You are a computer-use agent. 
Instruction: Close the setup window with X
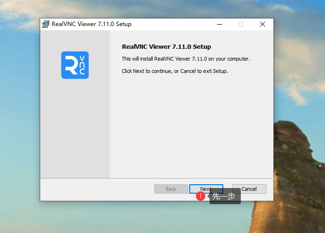pyautogui.click(x=263, y=24)
